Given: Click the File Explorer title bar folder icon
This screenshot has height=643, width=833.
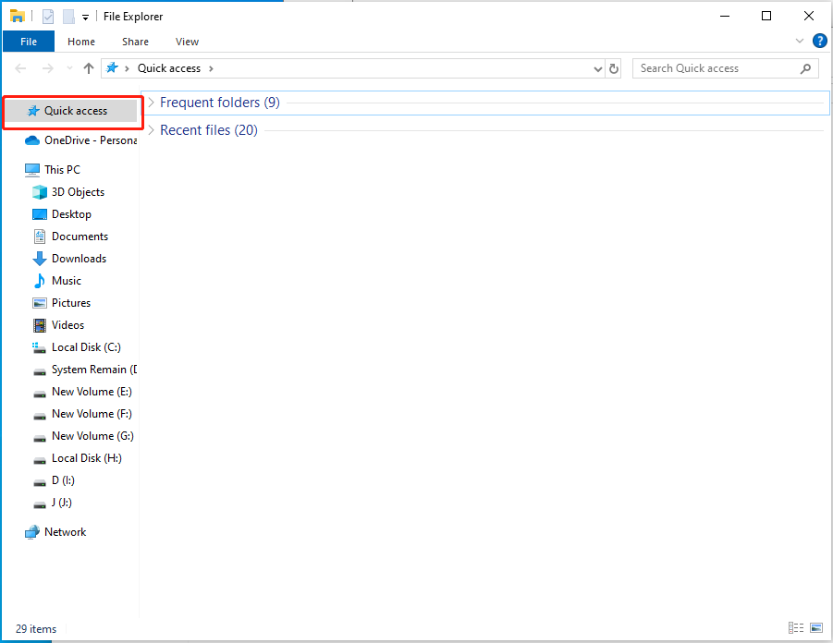Looking at the screenshot, I should [x=17, y=16].
